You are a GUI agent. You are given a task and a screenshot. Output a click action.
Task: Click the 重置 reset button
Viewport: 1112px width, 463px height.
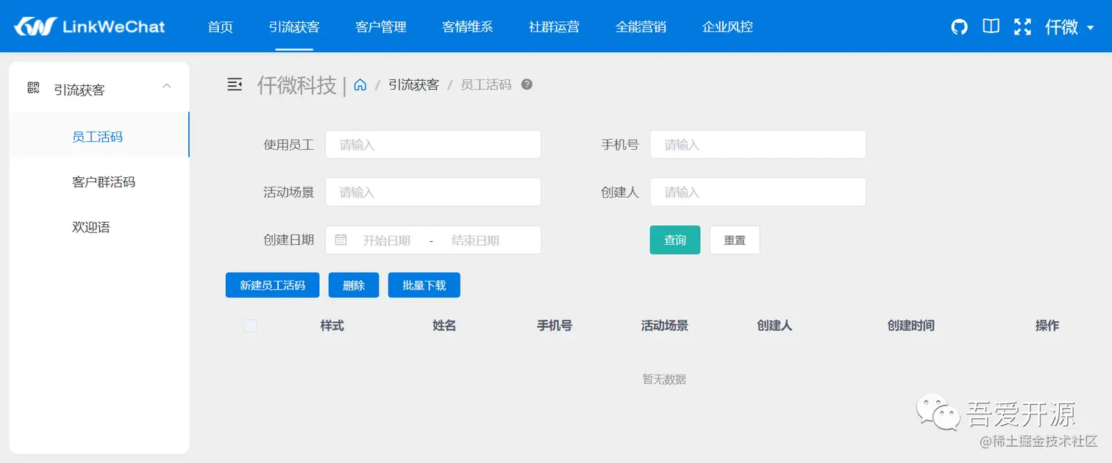(734, 240)
